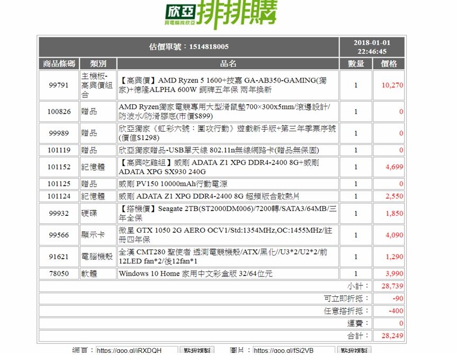Click the 數量 column header
Viewport: 457px width, 355px height.
[x=356, y=63]
